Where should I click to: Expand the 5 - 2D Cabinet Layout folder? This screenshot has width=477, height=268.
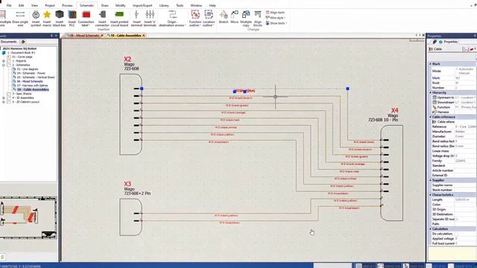(x=4, y=102)
